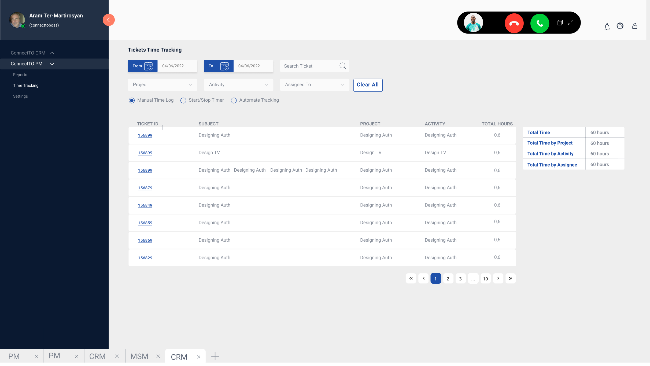Open the Project filter dropdown
The width and height of the screenshot is (650, 366).
click(x=162, y=85)
